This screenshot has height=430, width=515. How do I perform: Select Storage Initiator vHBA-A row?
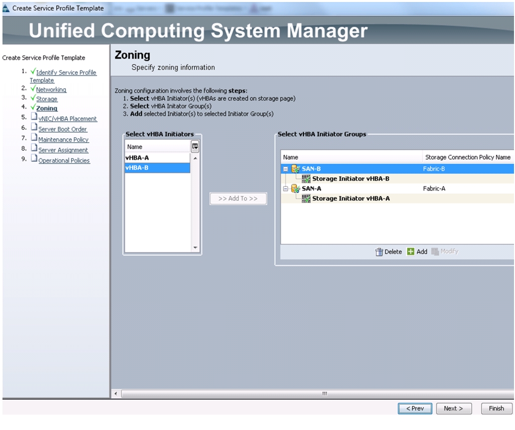[x=397, y=198]
